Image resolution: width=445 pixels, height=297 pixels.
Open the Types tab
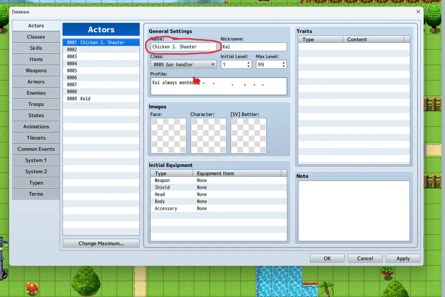[36, 183]
